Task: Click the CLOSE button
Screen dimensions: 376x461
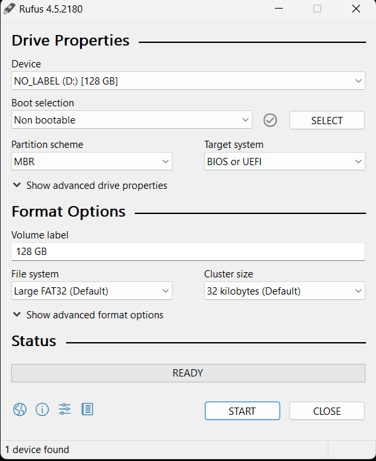Action: [x=327, y=411]
